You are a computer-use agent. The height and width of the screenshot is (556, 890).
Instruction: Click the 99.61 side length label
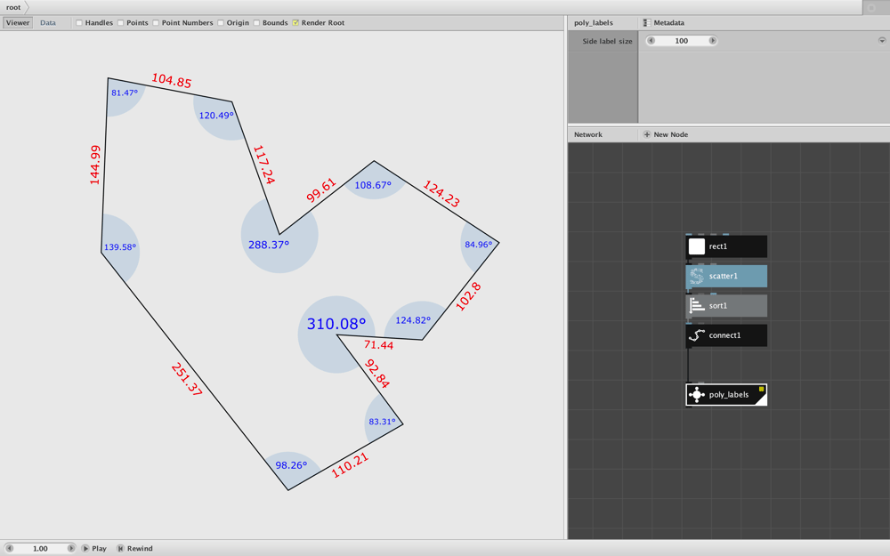pyautogui.click(x=321, y=190)
